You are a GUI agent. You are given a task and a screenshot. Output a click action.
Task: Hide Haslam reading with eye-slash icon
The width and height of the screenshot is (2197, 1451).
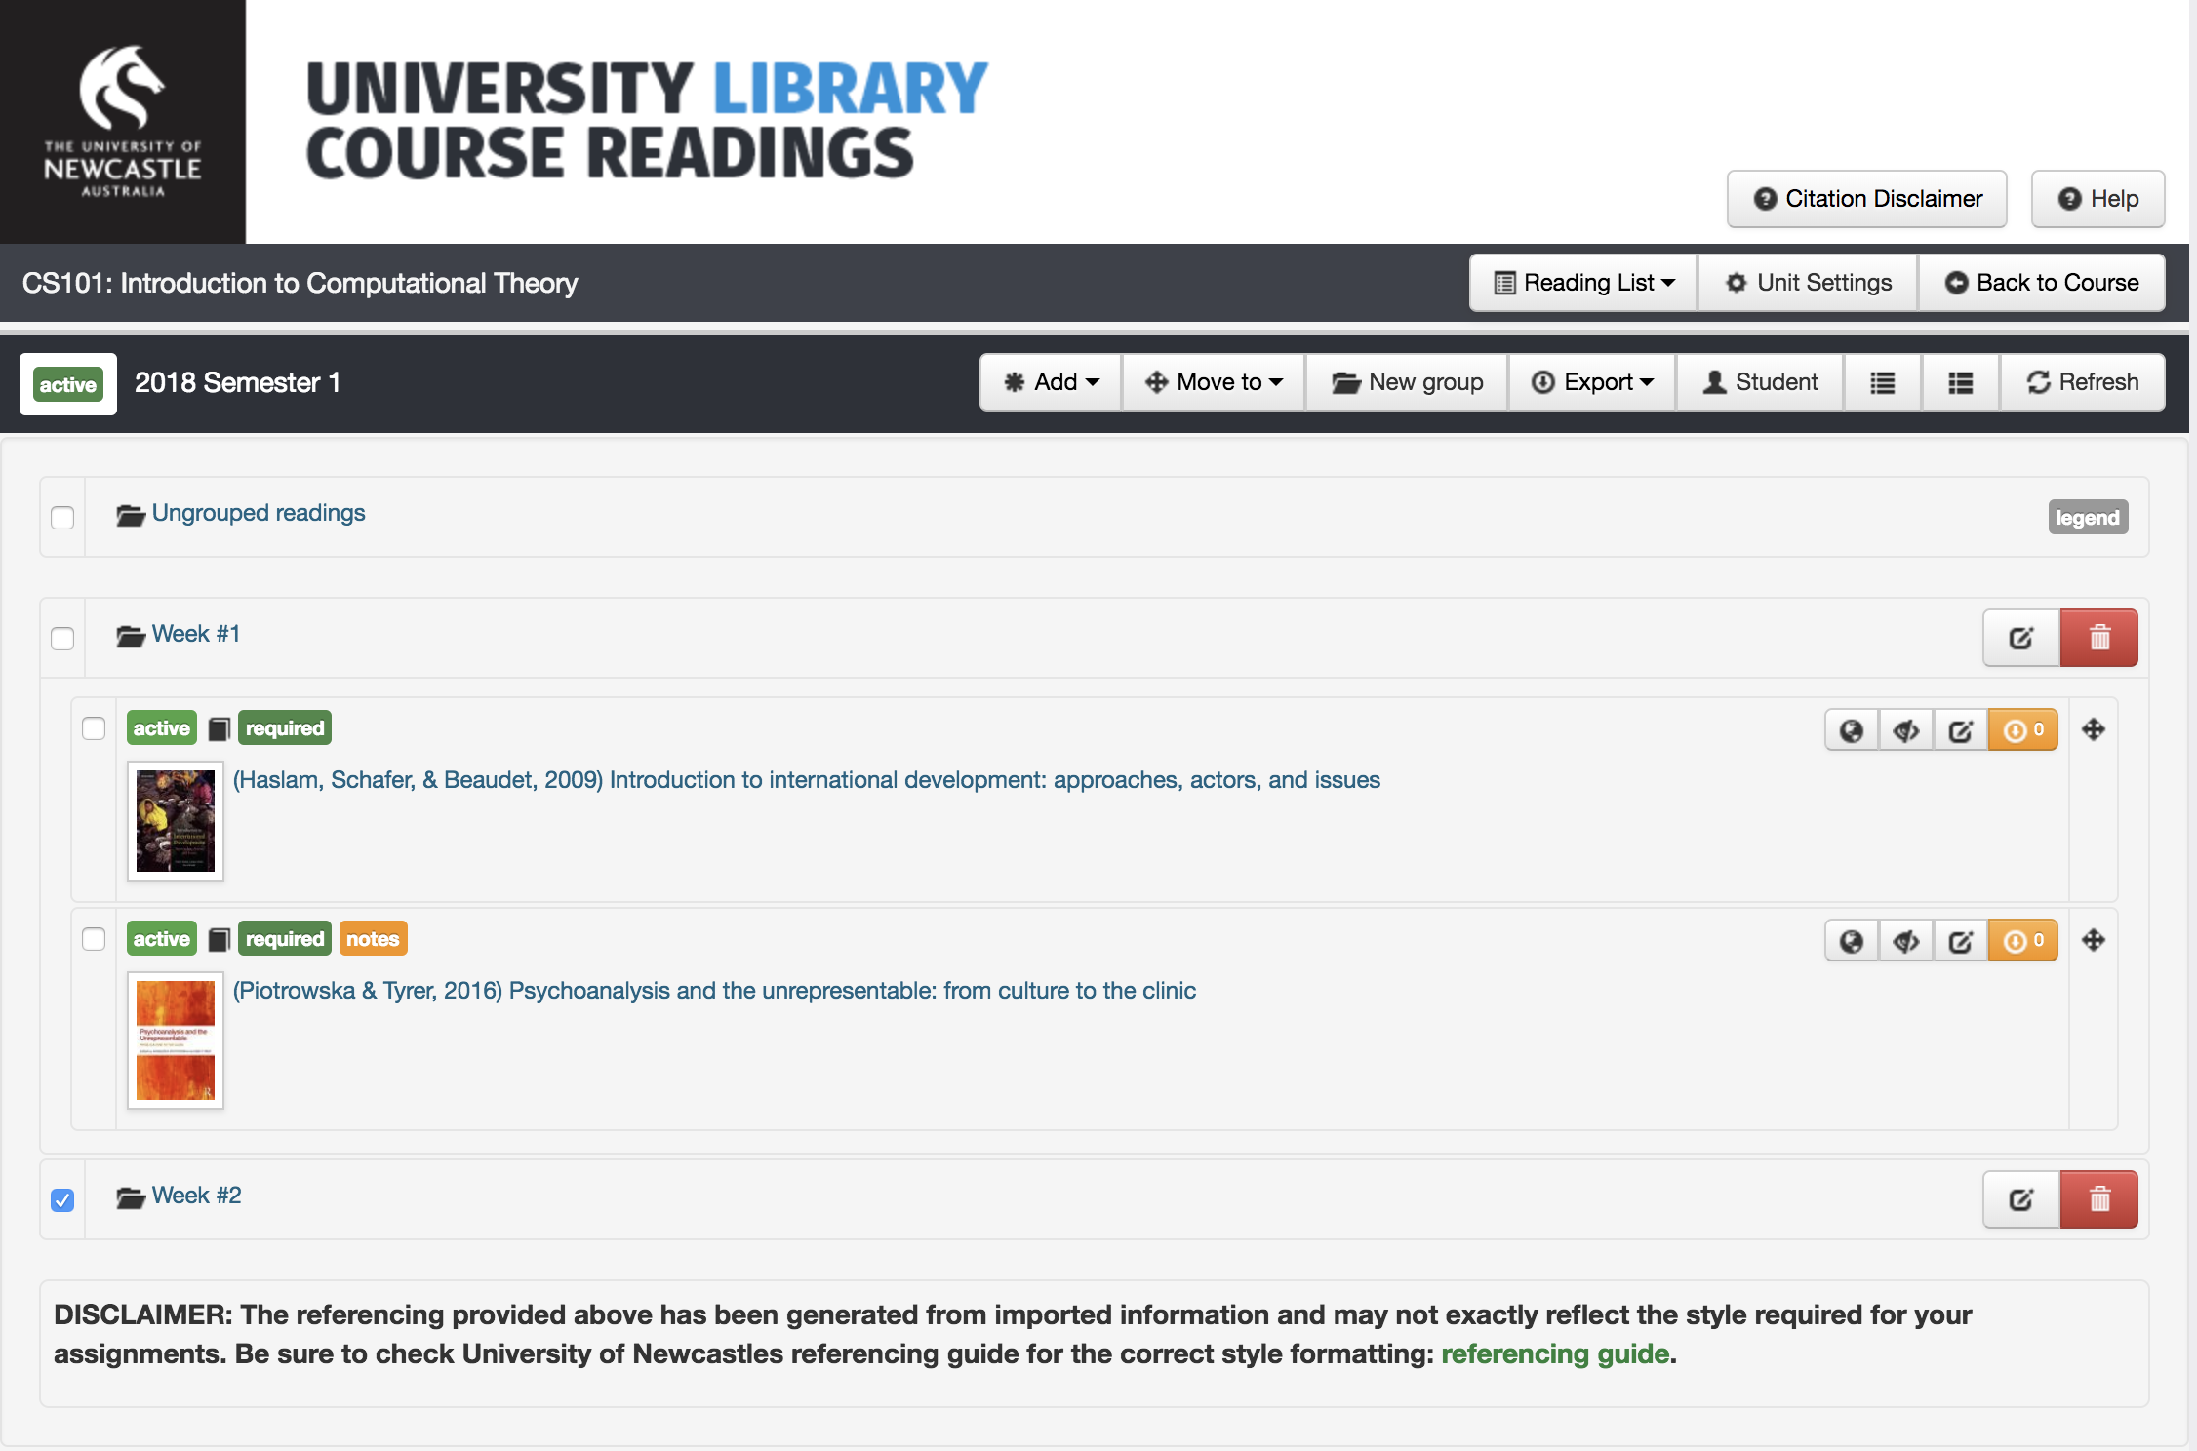click(1905, 730)
